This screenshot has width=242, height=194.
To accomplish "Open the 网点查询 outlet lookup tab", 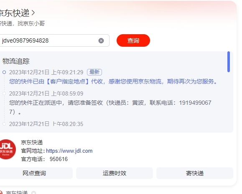I will coord(34,173).
